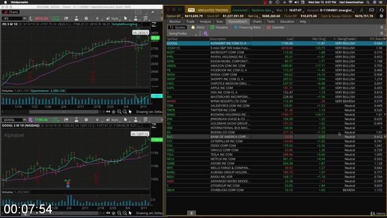Open Studies flask icon in the GOOGL chart toolbar

coord(76,120)
